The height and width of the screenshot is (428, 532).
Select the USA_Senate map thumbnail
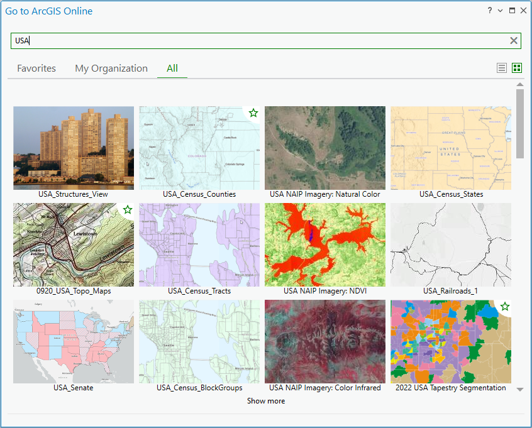click(x=74, y=341)
